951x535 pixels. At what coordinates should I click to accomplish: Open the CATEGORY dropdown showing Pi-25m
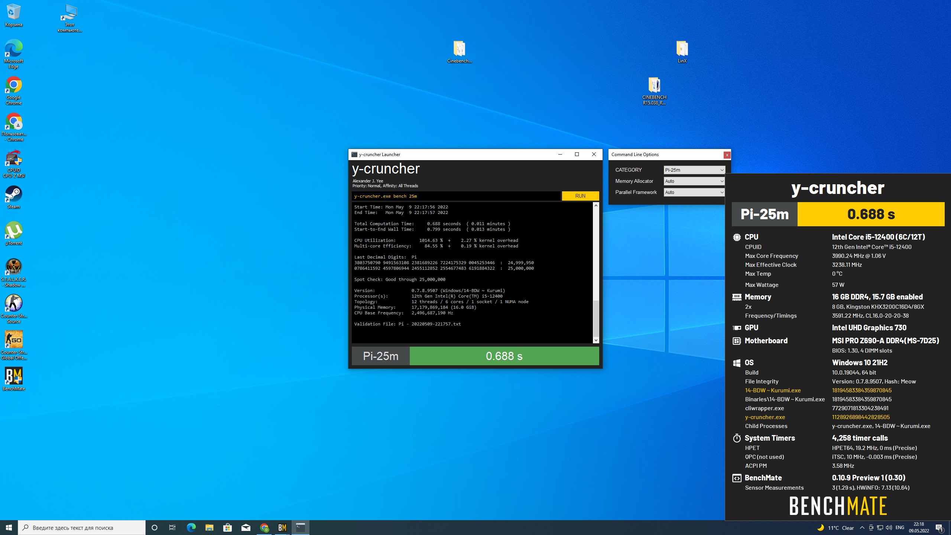coord(694,170)
